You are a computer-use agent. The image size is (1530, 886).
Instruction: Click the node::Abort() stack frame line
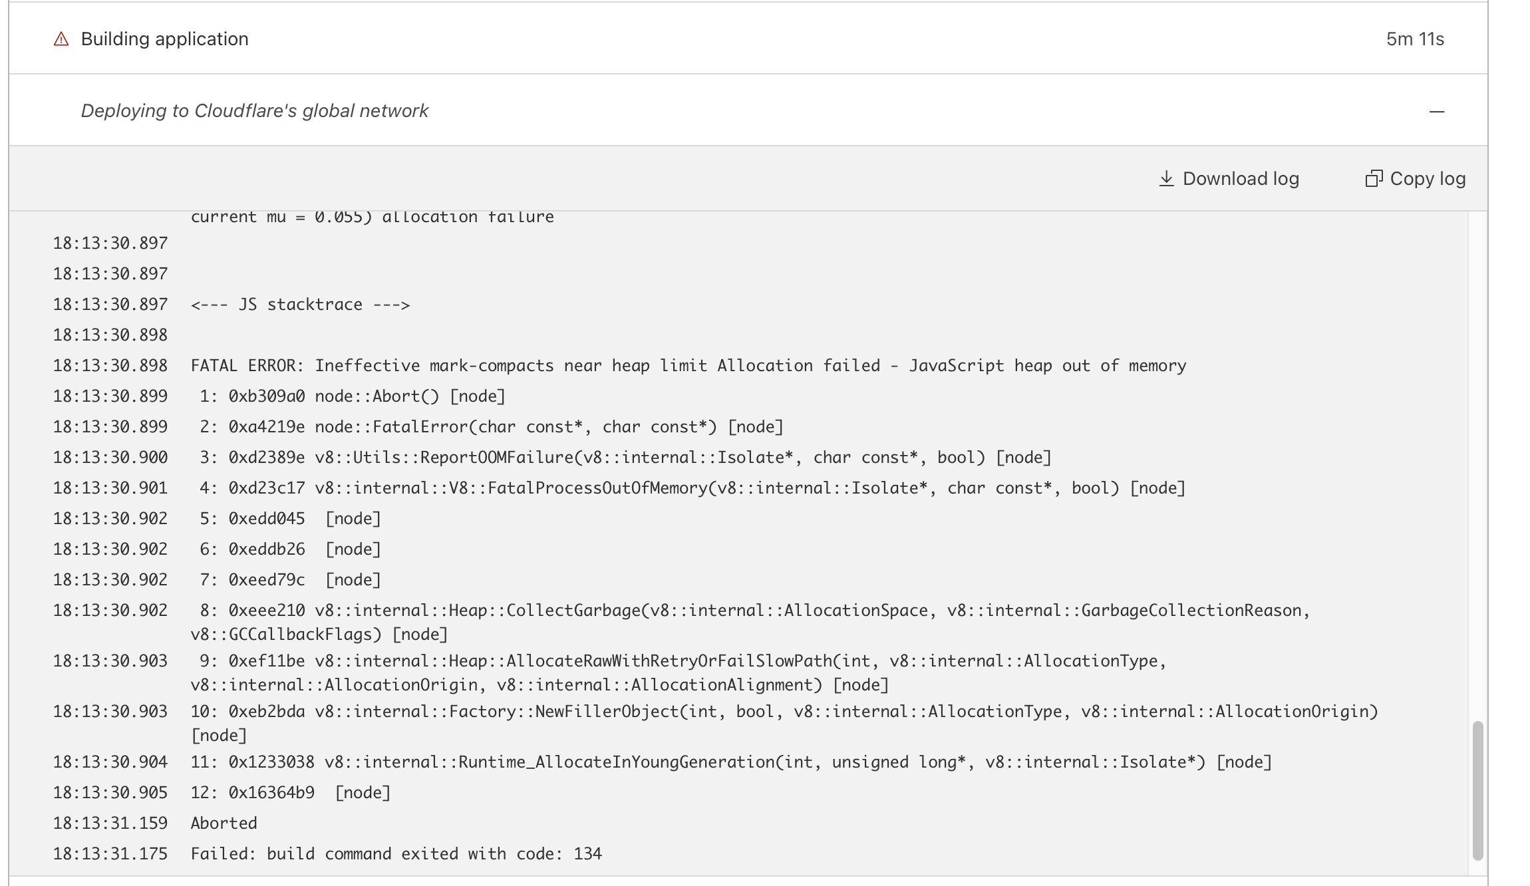353,396
